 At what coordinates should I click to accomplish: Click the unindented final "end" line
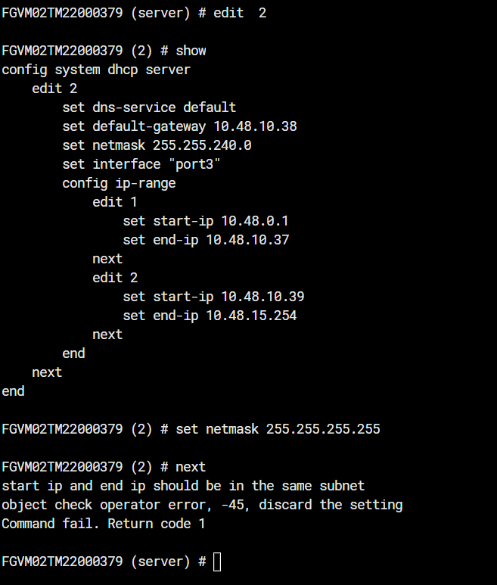pos(13,391)
